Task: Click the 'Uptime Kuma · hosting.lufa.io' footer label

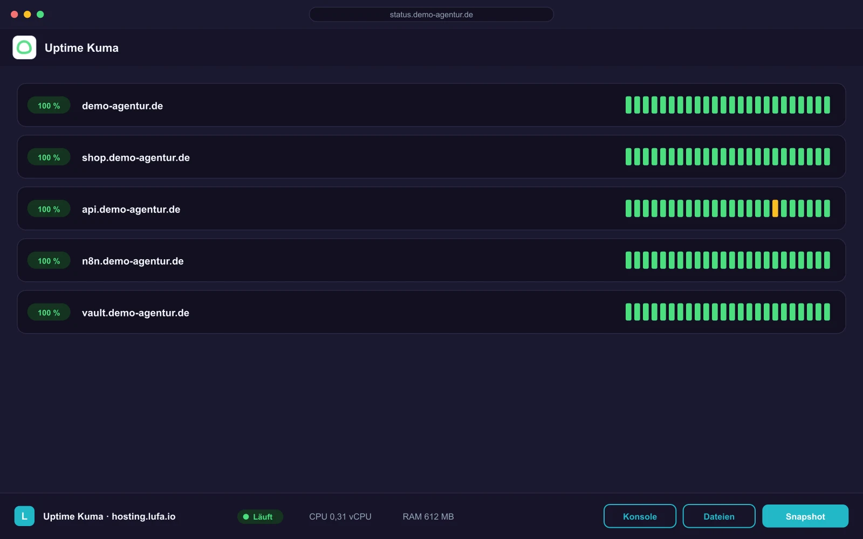Action: point(109,516)
